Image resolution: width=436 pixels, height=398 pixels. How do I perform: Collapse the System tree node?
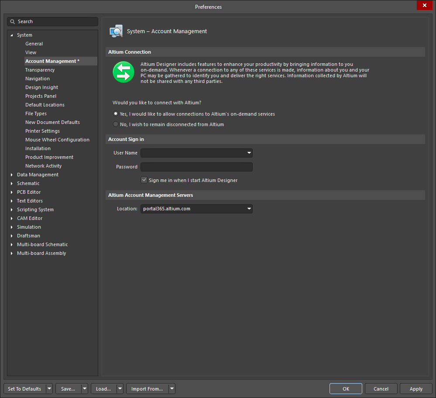[x=12, y=35]
